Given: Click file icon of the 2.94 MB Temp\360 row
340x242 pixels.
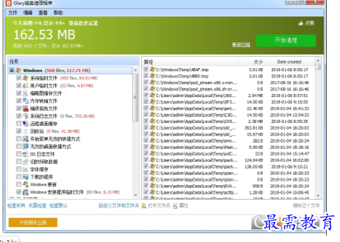Looking at the screenshot, I should click(153, 95).
